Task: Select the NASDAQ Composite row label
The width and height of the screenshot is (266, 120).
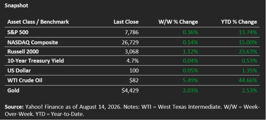Action: click(32, 42)
